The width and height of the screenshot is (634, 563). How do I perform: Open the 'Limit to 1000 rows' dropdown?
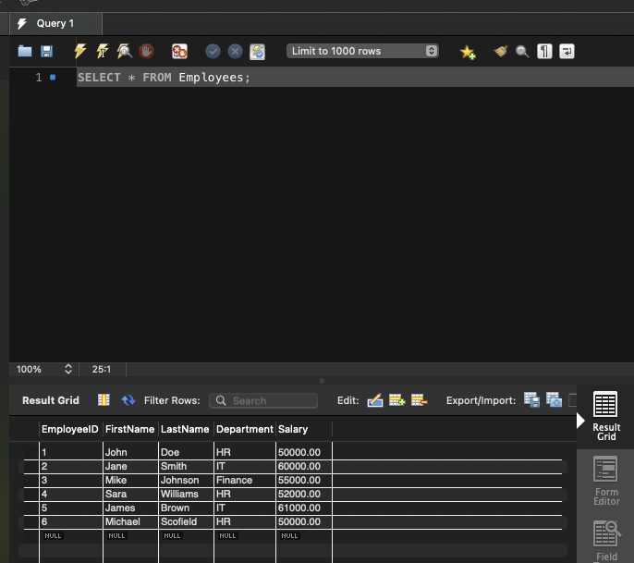click(362, 52)
